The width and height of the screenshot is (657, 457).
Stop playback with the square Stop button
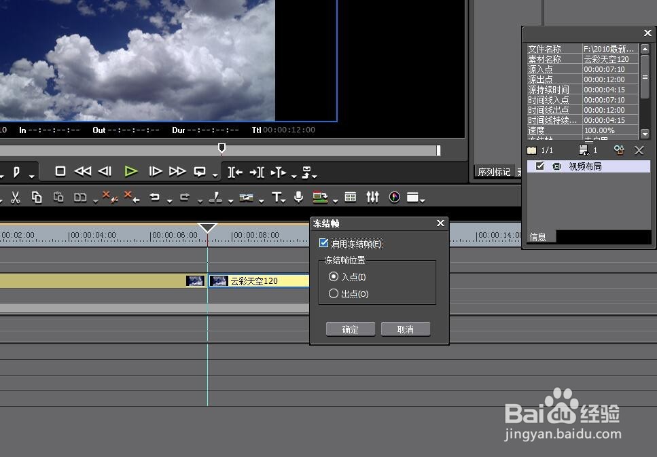60,171
